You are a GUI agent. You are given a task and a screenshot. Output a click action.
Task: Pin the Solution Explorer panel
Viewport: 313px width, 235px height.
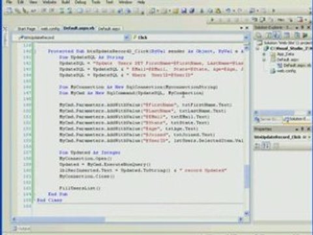(x=303, y=27)
